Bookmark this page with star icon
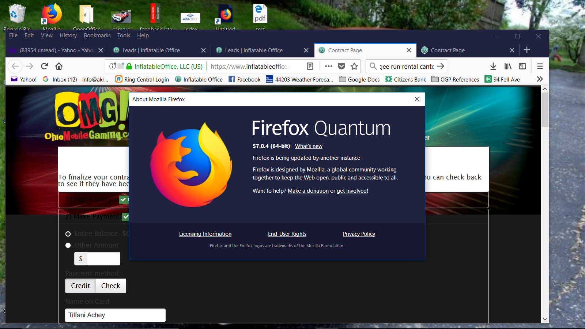585x329 pixels. (354, 66)
